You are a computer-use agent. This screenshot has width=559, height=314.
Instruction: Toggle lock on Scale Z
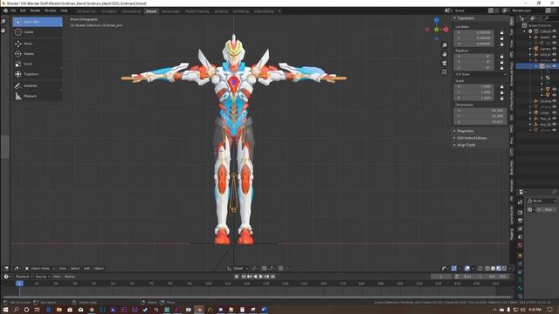click(x=501, y=98)
